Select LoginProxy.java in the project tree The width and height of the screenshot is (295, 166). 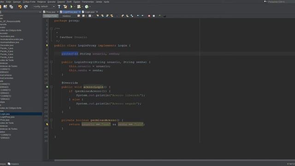coord(7,117)
